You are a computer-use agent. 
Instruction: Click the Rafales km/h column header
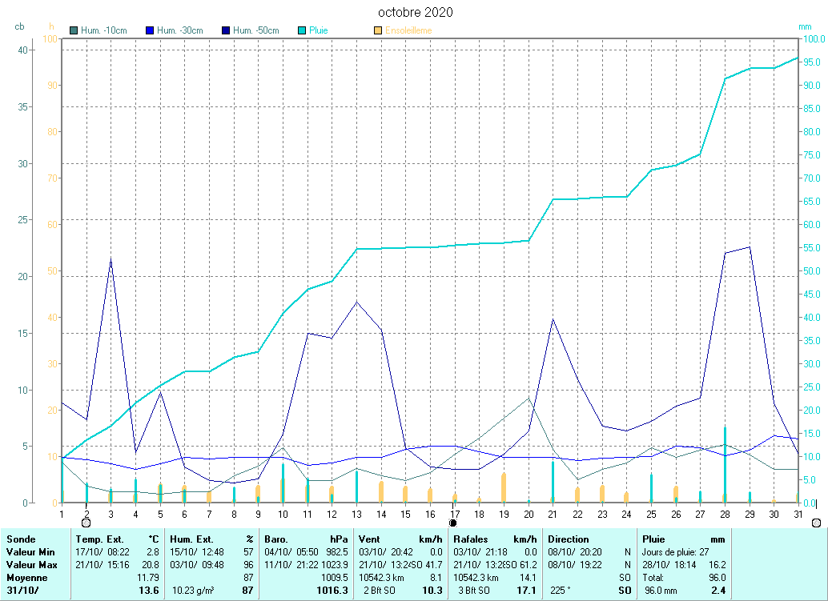click(472, 539)
